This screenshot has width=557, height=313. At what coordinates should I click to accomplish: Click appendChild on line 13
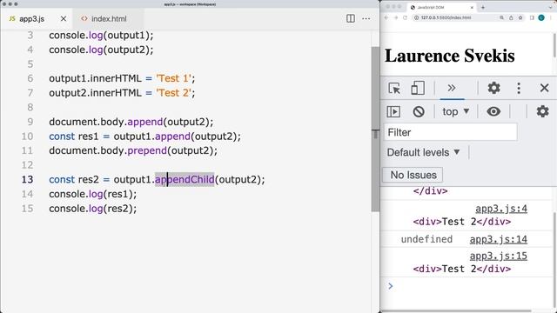(185, 180)
